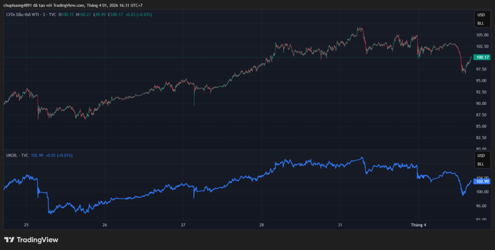
Task: Click the 96.00 label on UKOIL price axis
Action: pyautogui.click(x=482, y=206)
